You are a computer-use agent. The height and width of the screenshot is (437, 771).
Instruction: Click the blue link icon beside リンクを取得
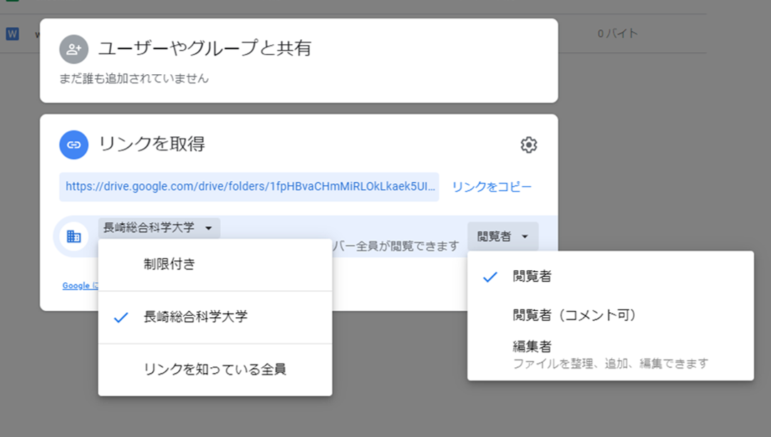click(74, 145)
